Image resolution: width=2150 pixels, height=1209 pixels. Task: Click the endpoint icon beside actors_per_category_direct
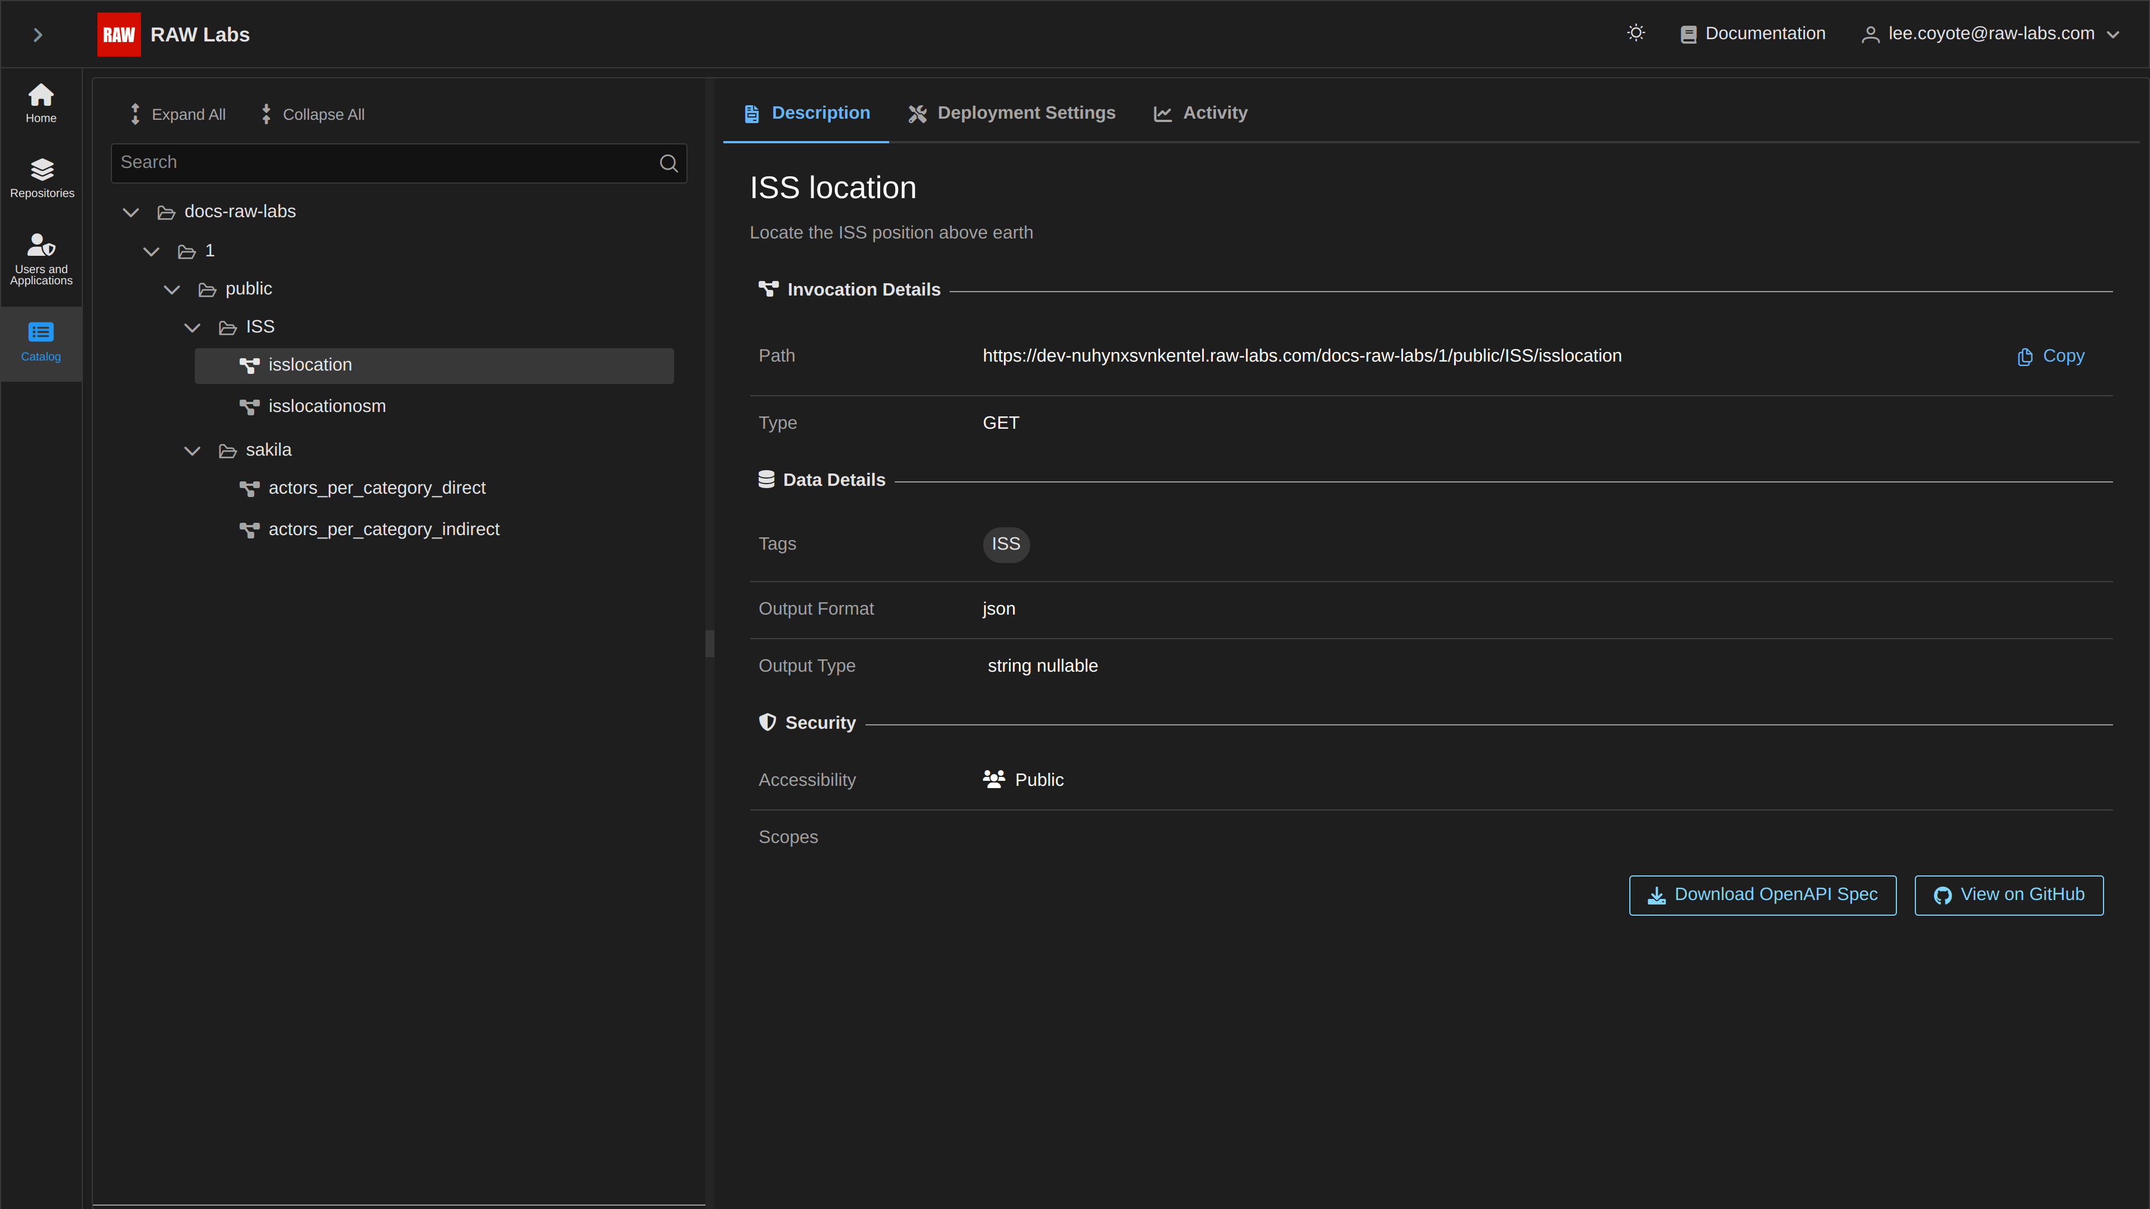[x=250, y=489]
